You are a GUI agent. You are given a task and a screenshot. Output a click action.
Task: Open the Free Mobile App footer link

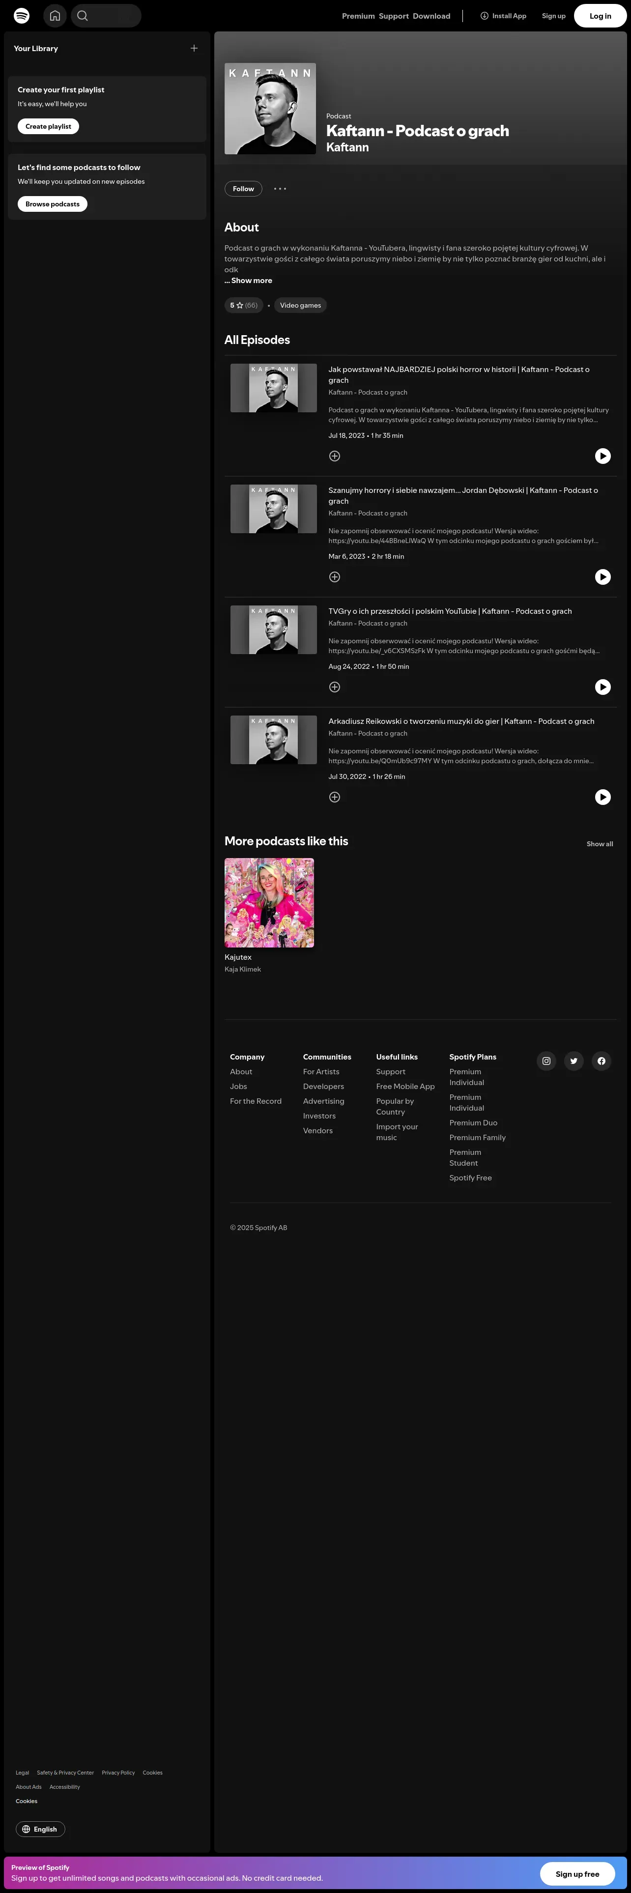(x=405, y=1087)
